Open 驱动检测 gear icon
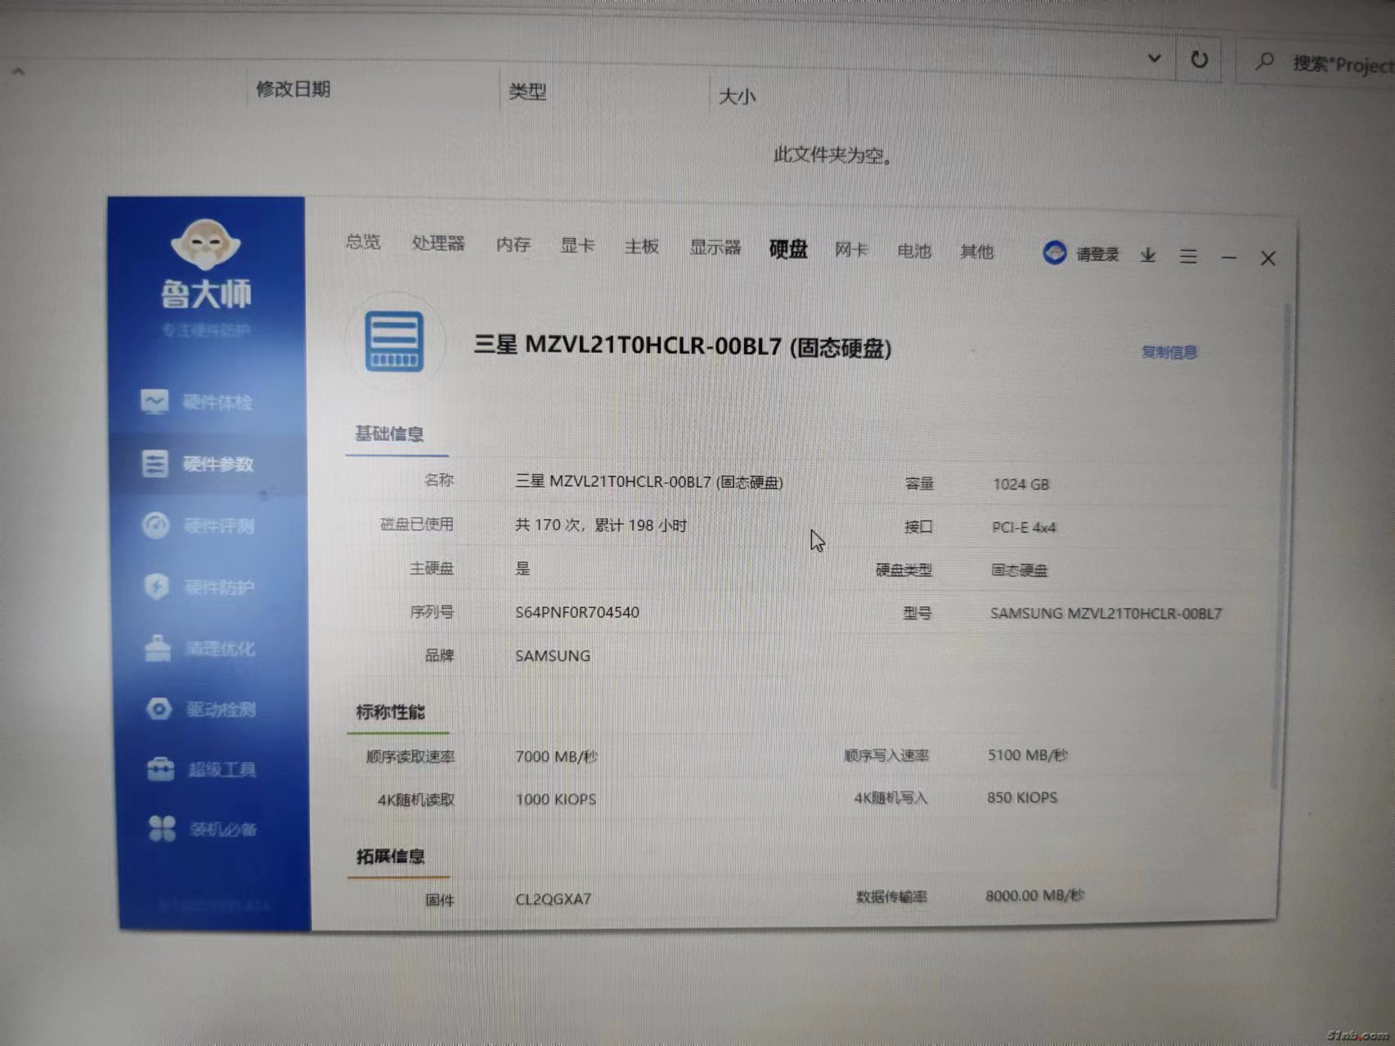 (x=159, y=709)
